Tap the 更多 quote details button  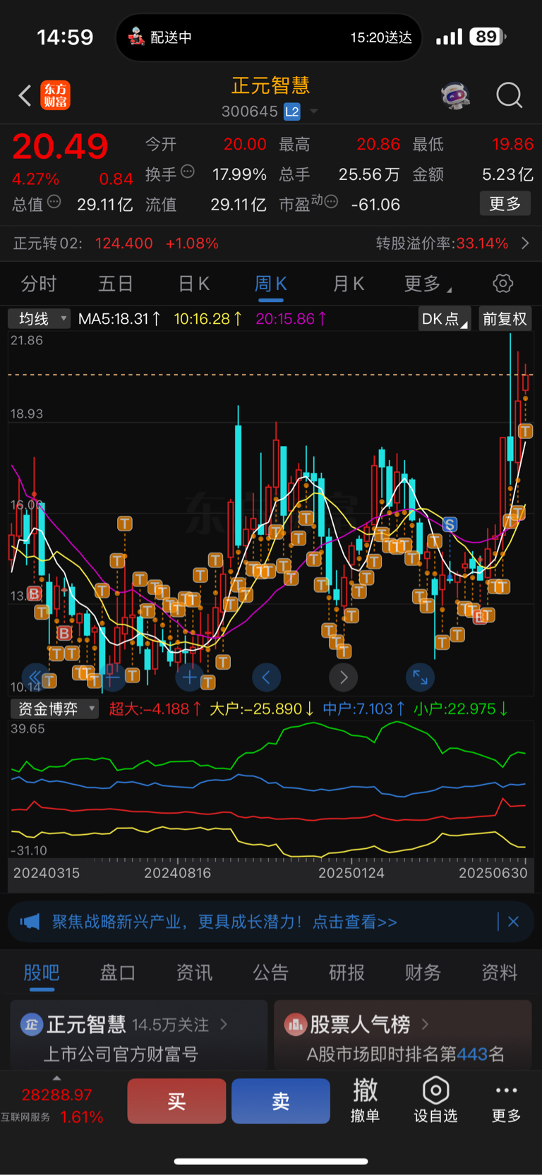point(505,204)
